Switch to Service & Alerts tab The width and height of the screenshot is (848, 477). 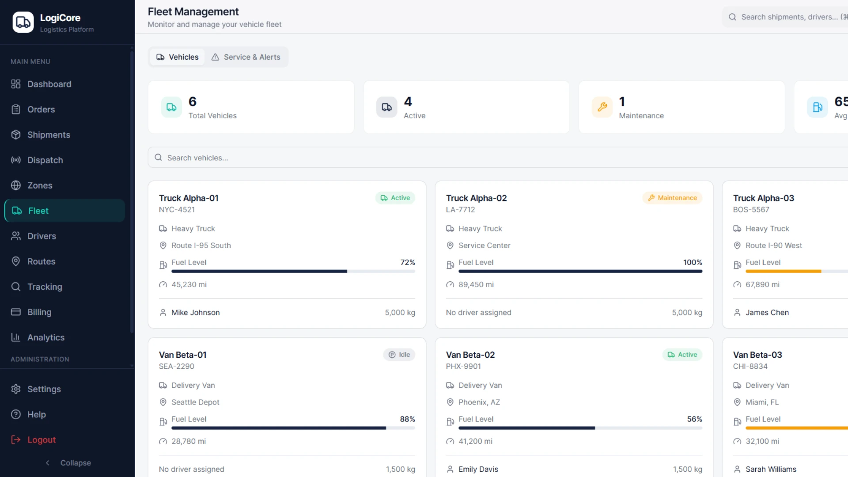point(246,57)
